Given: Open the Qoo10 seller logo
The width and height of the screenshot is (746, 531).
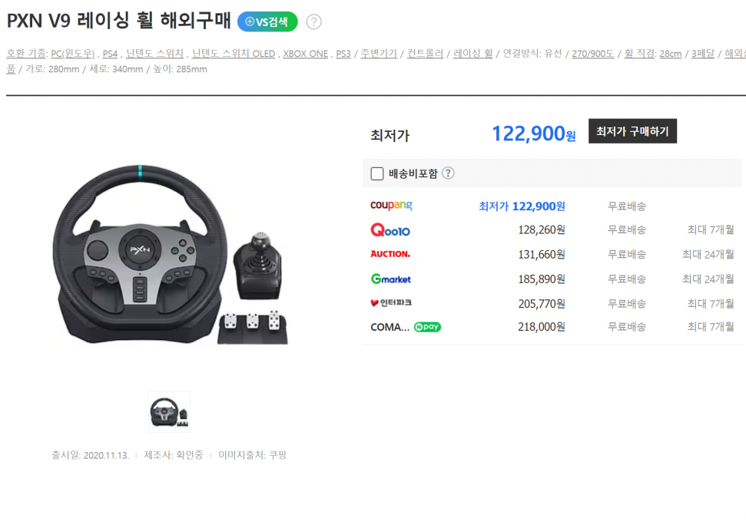Looking at the screenshot, I should (390, 230).
